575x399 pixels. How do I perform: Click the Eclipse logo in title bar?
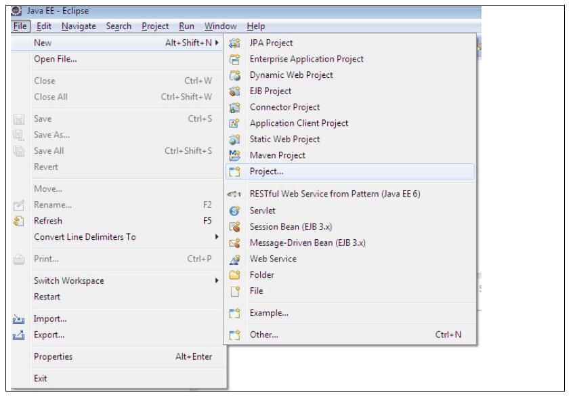coord(16,12)
